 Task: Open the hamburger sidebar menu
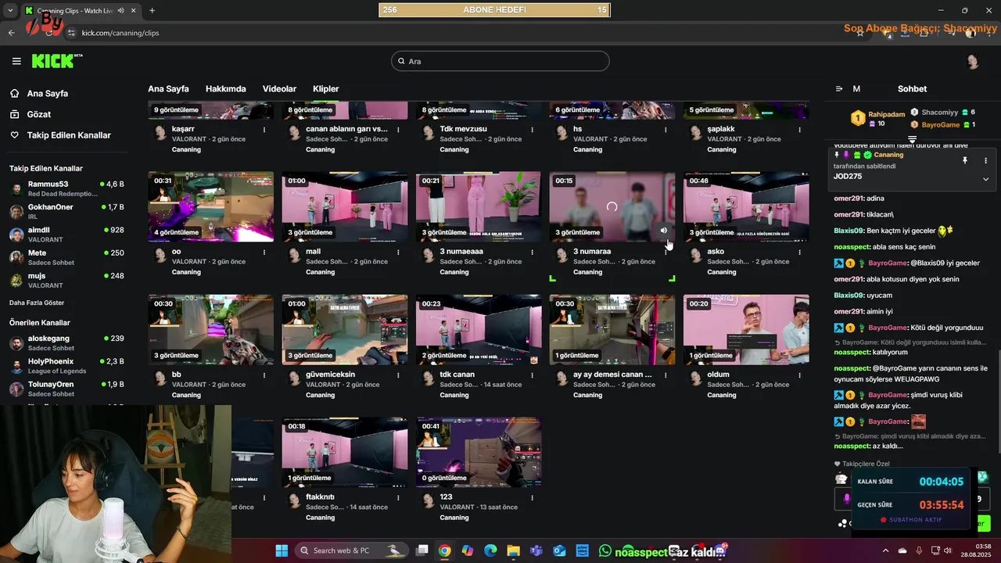[16, 61]
